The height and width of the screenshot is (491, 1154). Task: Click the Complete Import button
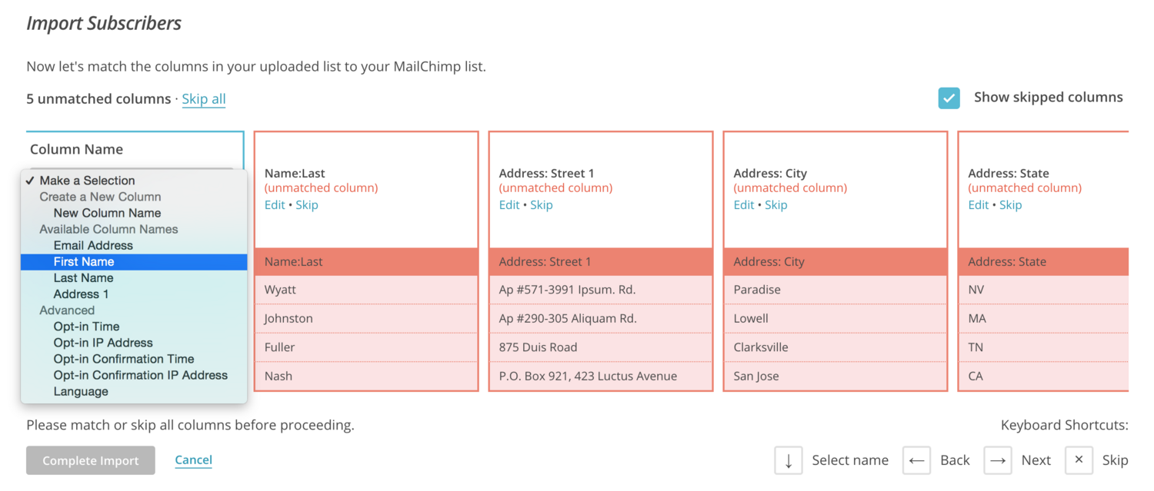(x=91, y=461)
